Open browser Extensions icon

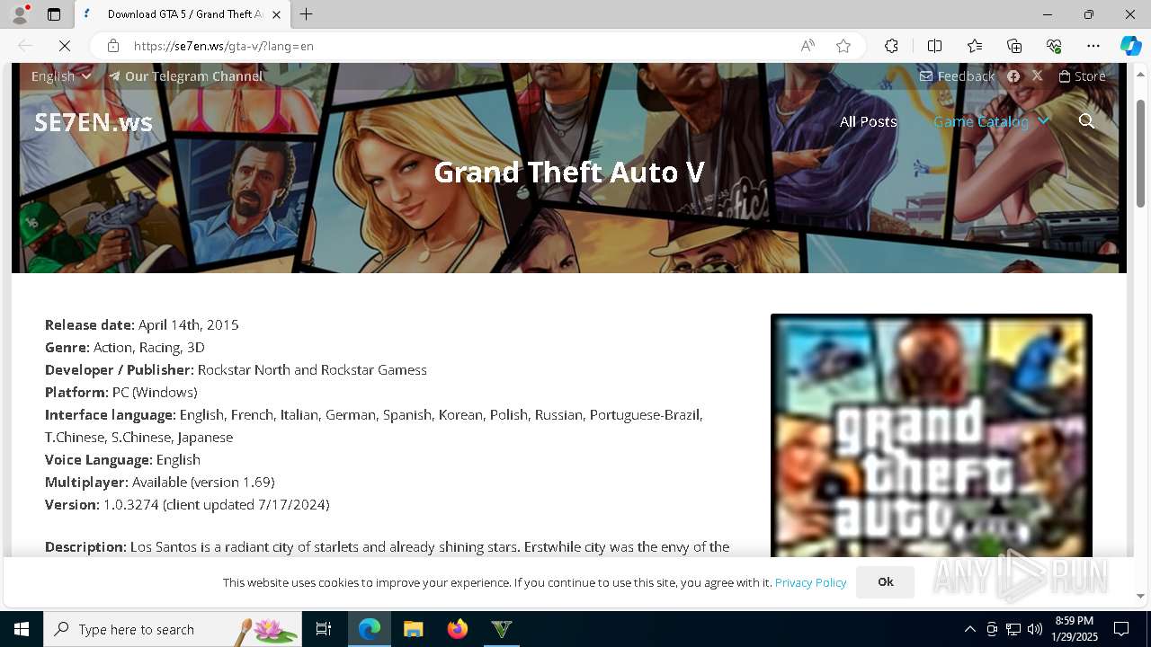(891, 46)
